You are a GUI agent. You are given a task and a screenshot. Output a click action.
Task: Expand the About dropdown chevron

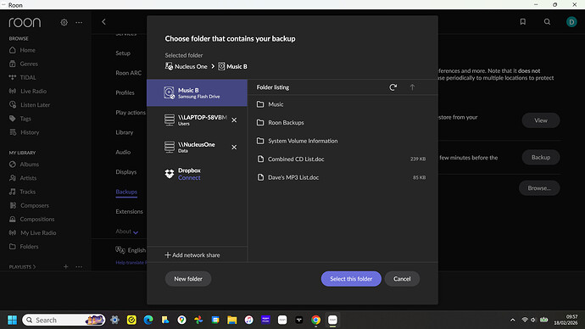136,232
